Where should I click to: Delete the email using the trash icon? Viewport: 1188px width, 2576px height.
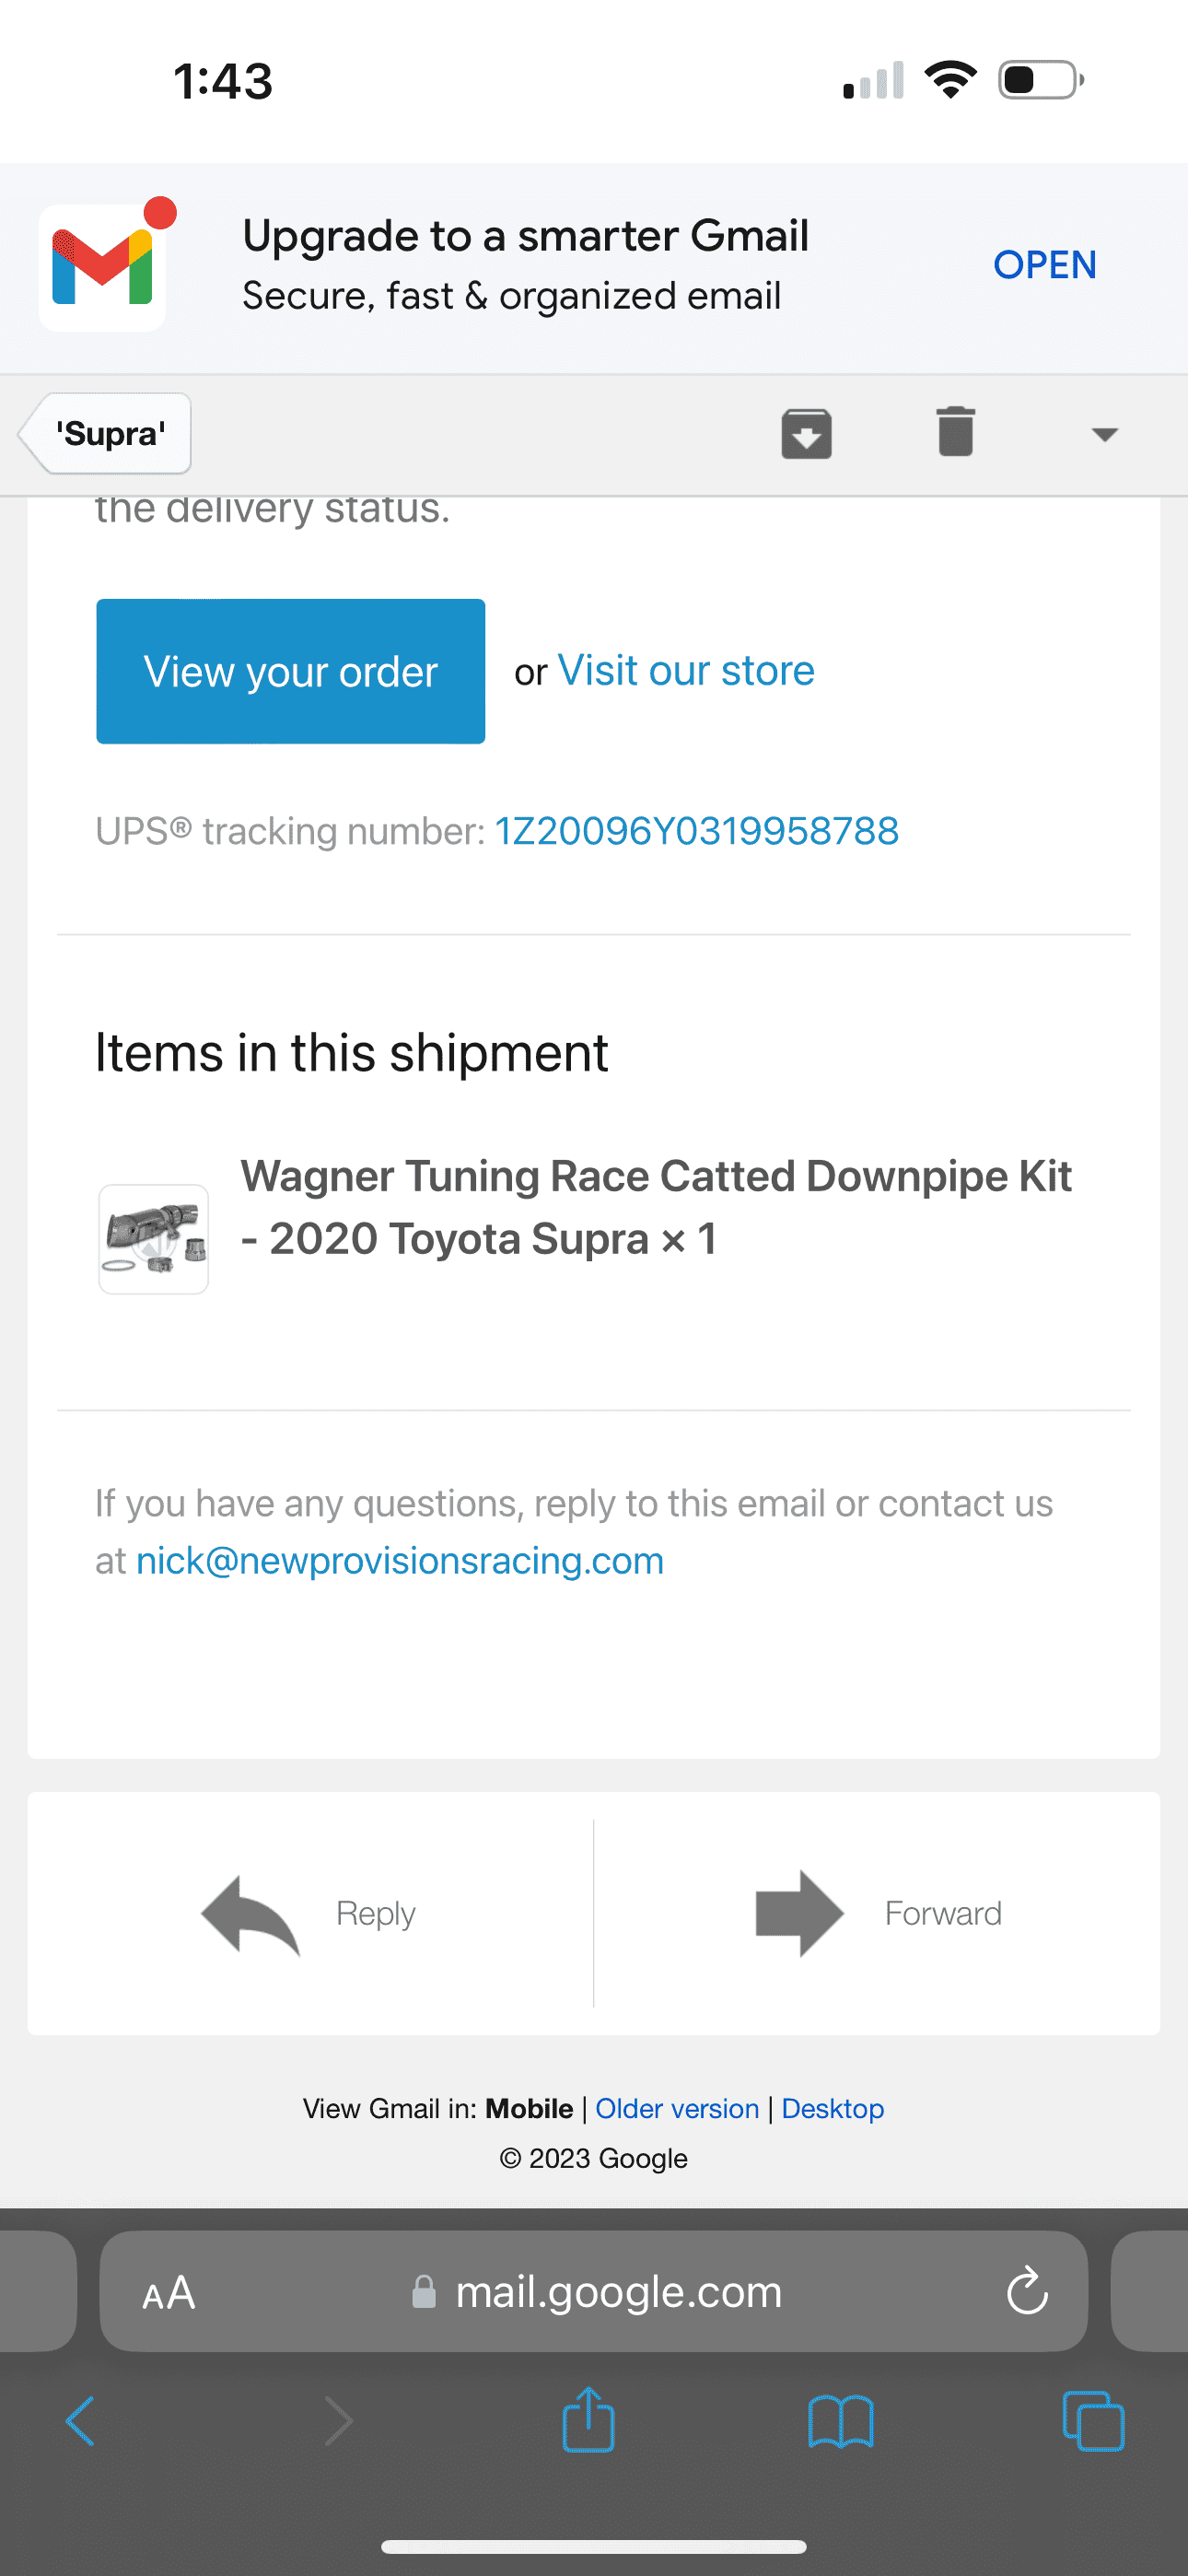pyautogui.click(x=956, y=432)
